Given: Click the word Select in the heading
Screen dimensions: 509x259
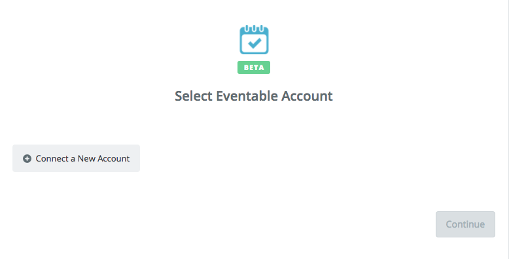Looking at the screenshot, I should pos(194,96).
